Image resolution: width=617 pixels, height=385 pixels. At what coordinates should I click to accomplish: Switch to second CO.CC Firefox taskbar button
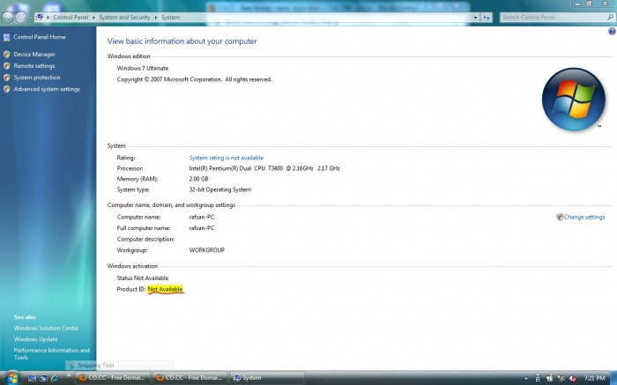pos(190,378)
